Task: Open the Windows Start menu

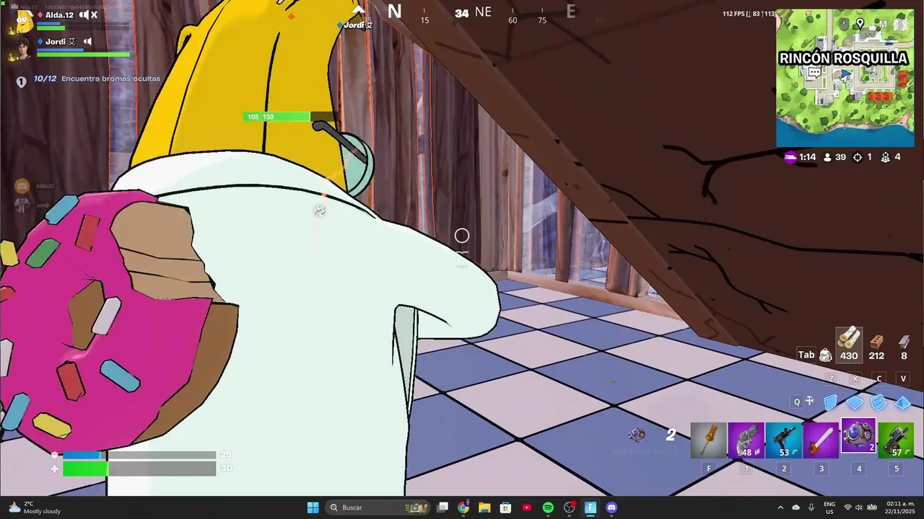Action: pyautogui.click(x=313, y=507)
